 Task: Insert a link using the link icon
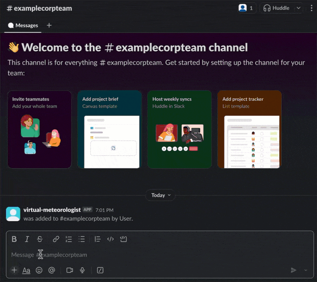point(56,239)
